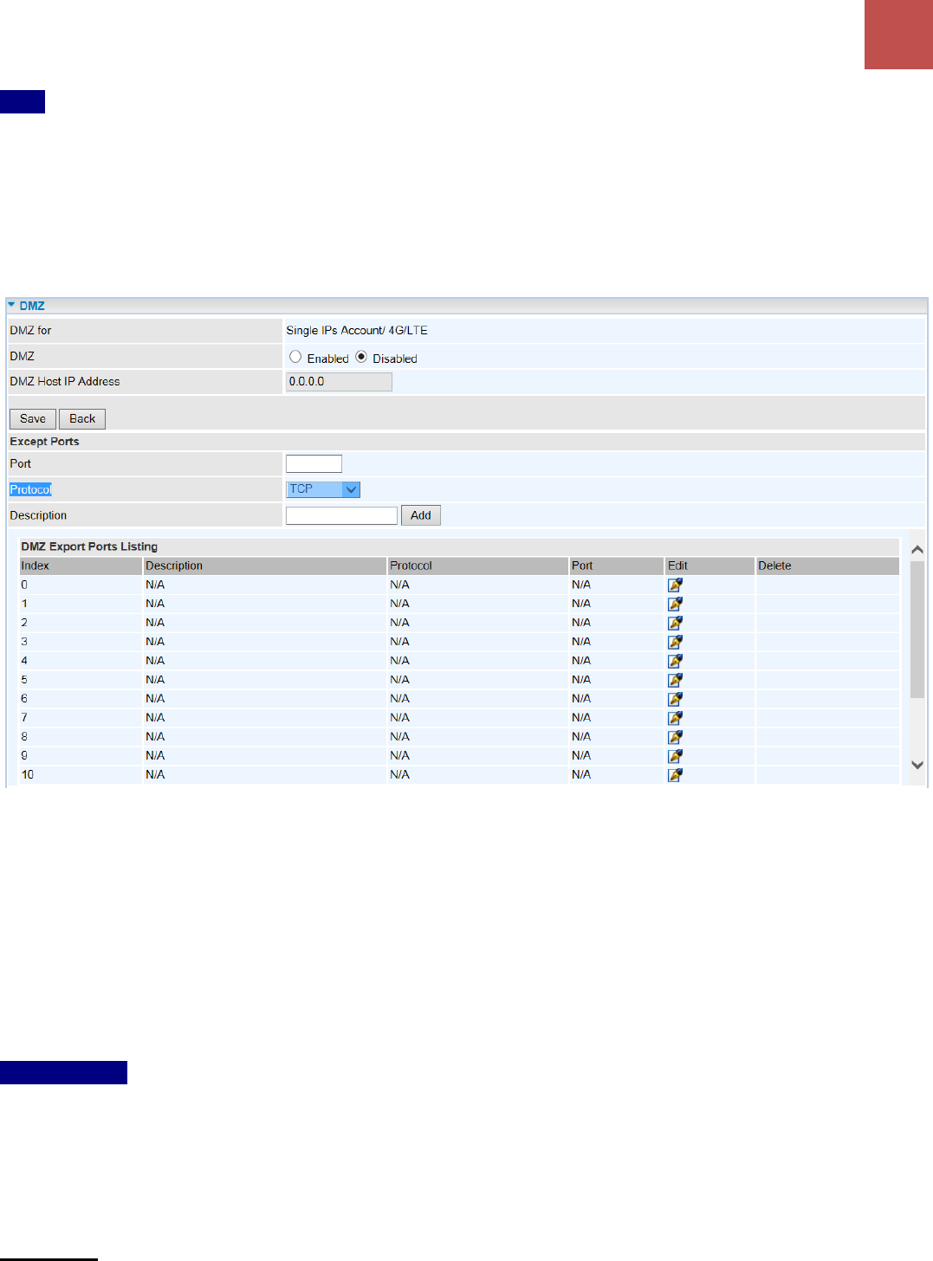Click the Single IPs Account/ 4G/LTE value
This screenshot has width=933, height=1261.
coord(357,331)
